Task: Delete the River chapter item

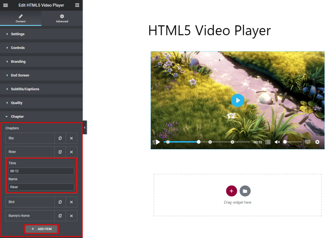Action: (x=71, y=152)
